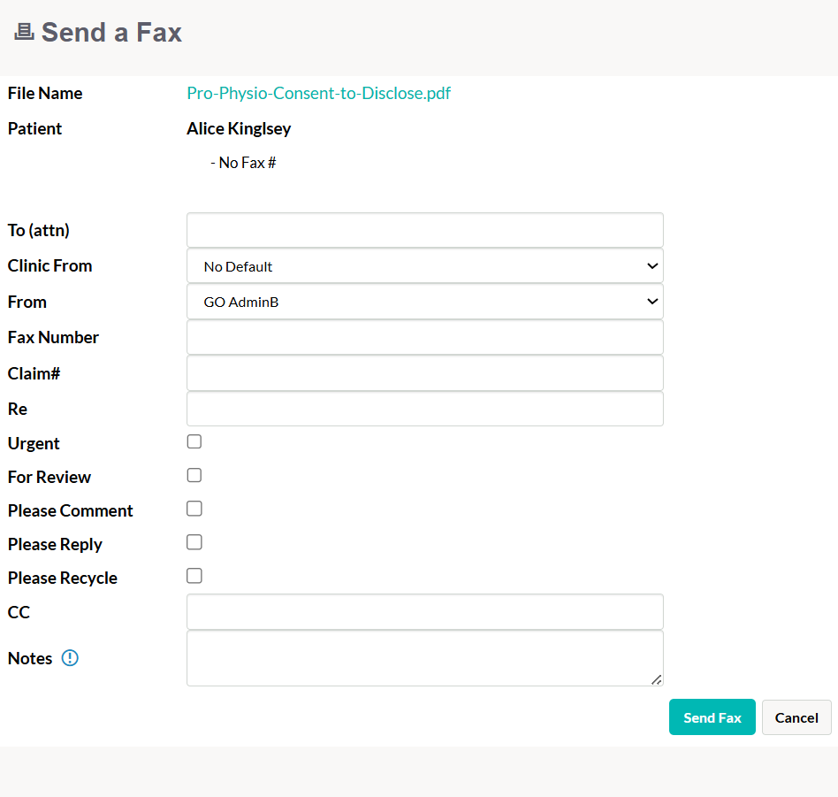Open the Clinic From dropdown

pyautogui.click(x=425, y=266)
